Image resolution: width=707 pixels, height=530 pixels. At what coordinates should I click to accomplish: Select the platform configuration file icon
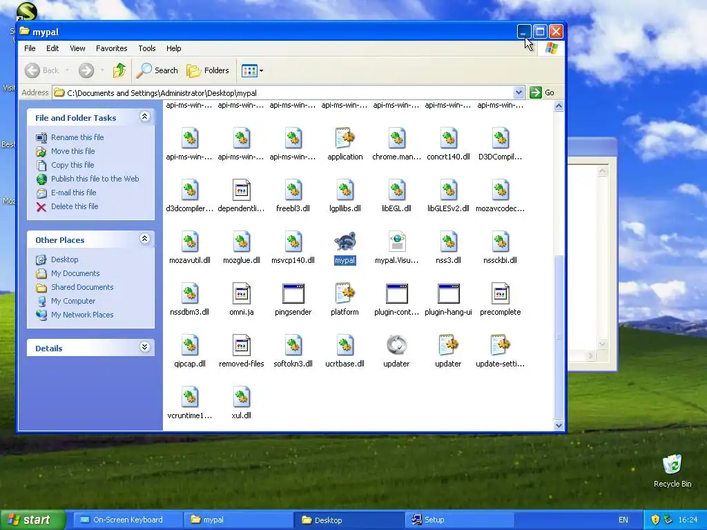click(345, 293)
